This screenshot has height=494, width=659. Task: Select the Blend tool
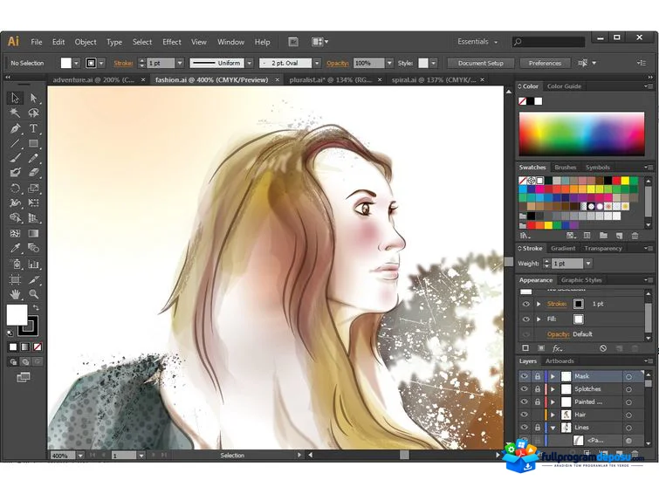click(x=34, y=248)
